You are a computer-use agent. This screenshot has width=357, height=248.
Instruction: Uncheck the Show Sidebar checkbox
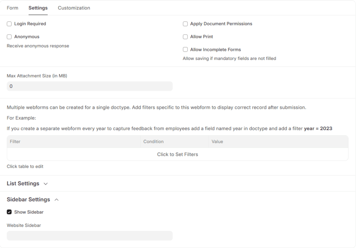[x=9, y=212]
